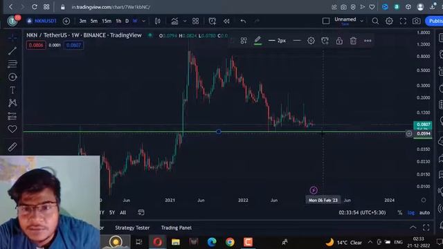Open the timeframe dropdown arrow
443x249 pixels.
click(x=143, y=21)
